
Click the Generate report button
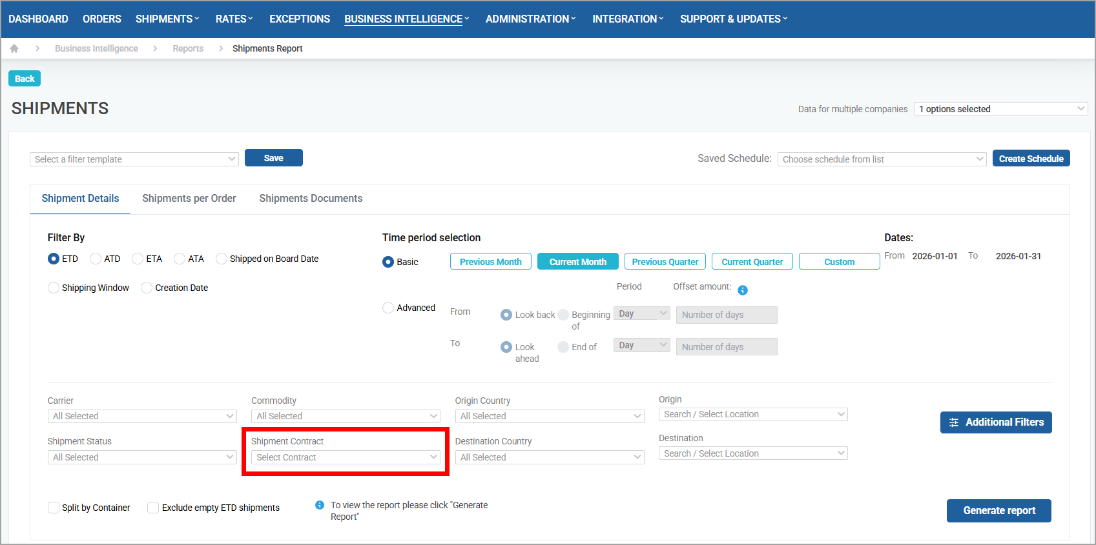point(999,511)
